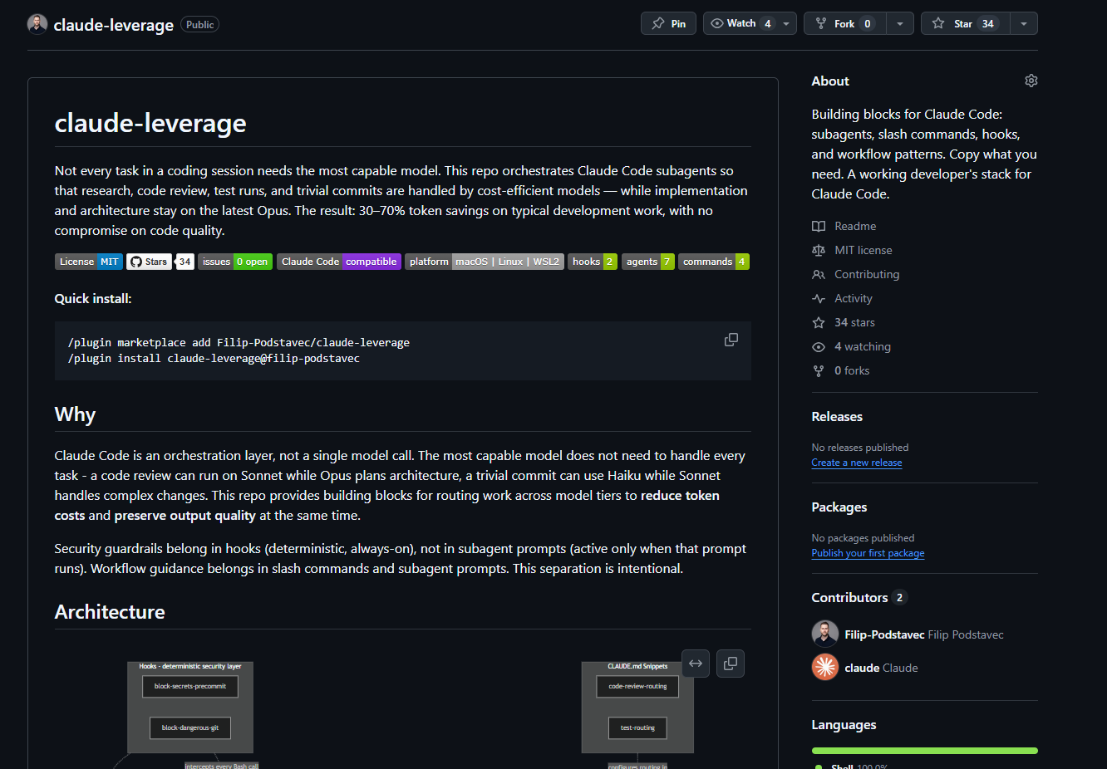Image resolution: width=1107 pixels, height=769 pixels.
Task: View the 4 watching list
Action: coord(863,346)
